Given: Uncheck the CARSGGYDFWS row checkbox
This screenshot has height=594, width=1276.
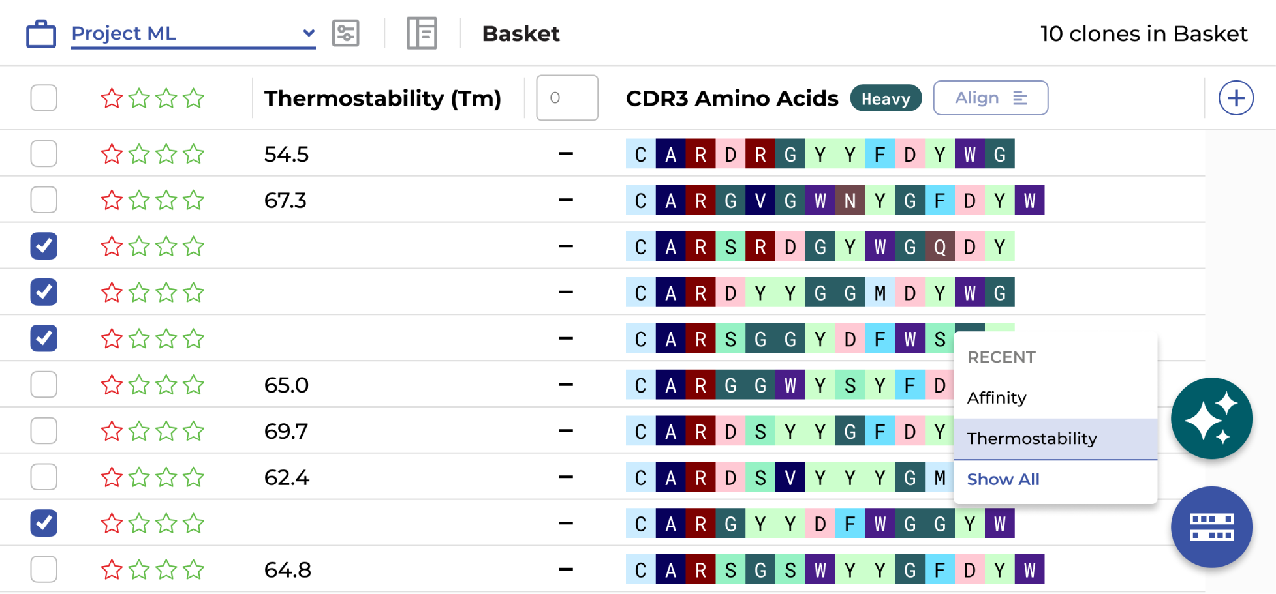Looking at the screenshot, I should tap(44, 338).
